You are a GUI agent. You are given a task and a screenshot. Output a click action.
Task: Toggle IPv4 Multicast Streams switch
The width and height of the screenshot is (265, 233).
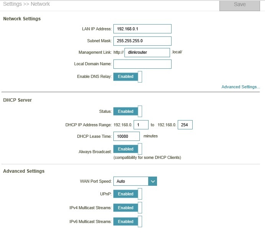tap(128, 208)
